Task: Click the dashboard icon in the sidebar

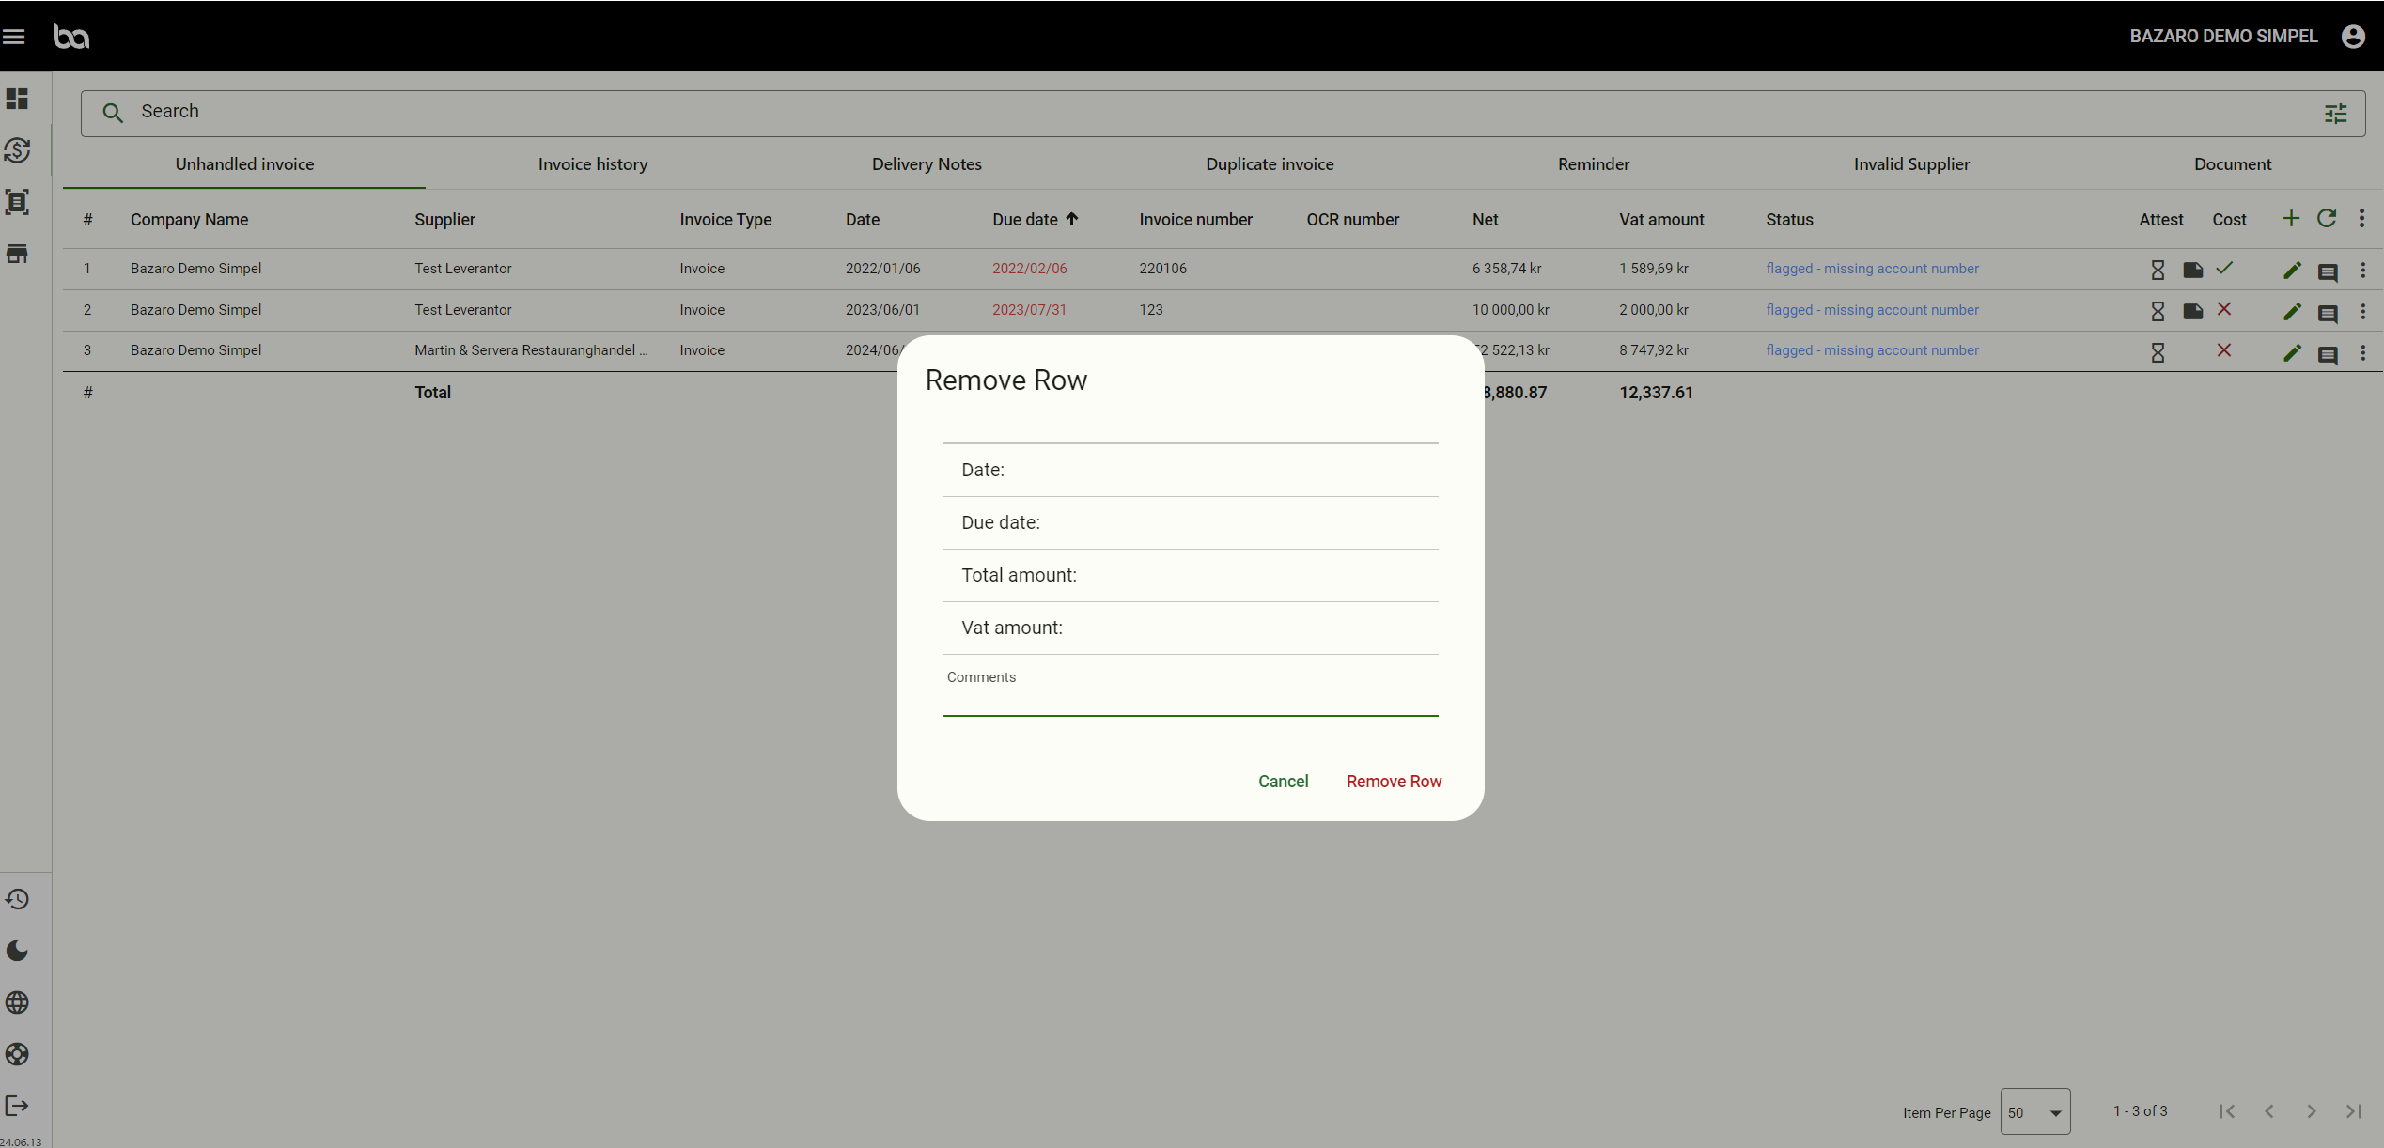Action: (17, 99)
